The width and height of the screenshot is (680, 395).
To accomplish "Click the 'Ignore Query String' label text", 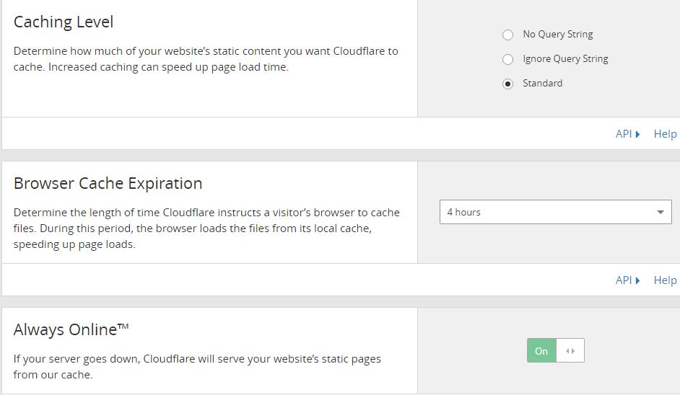I will (x=565, y=59).
